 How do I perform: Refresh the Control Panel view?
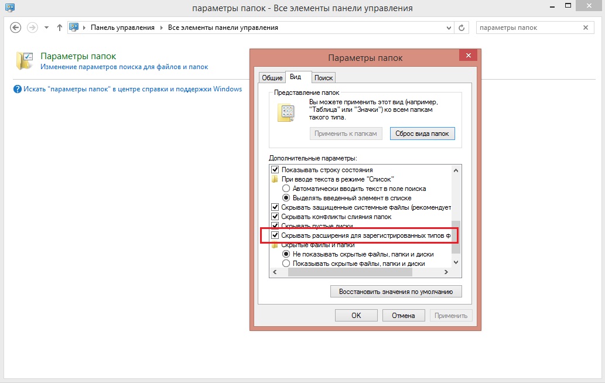click(462, 28)
